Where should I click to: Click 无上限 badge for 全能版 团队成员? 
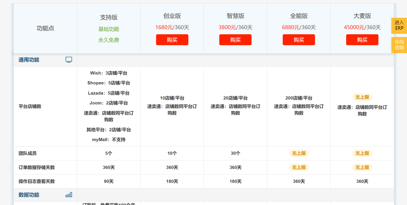point(299,153)
